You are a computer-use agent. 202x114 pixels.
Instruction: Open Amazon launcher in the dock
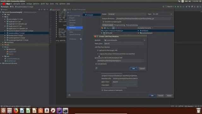[x=47, y=111]
